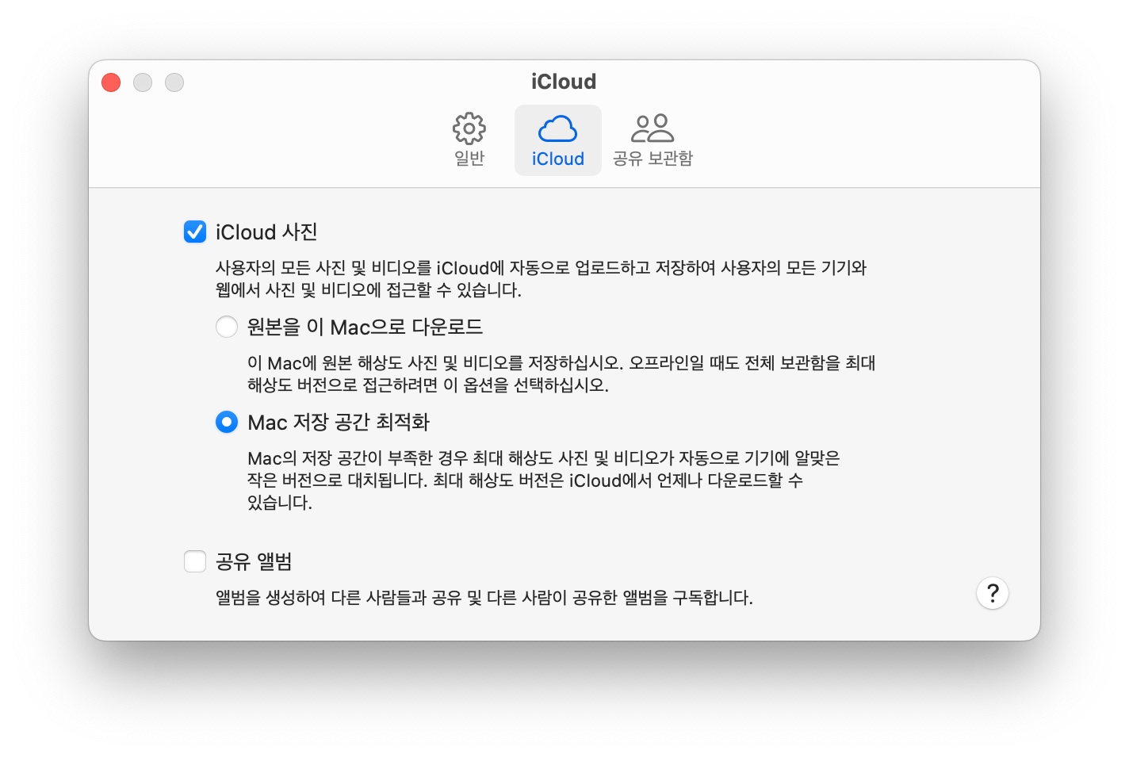
Task: Open the 일반 gear tab
Action: tap(469, 140)
